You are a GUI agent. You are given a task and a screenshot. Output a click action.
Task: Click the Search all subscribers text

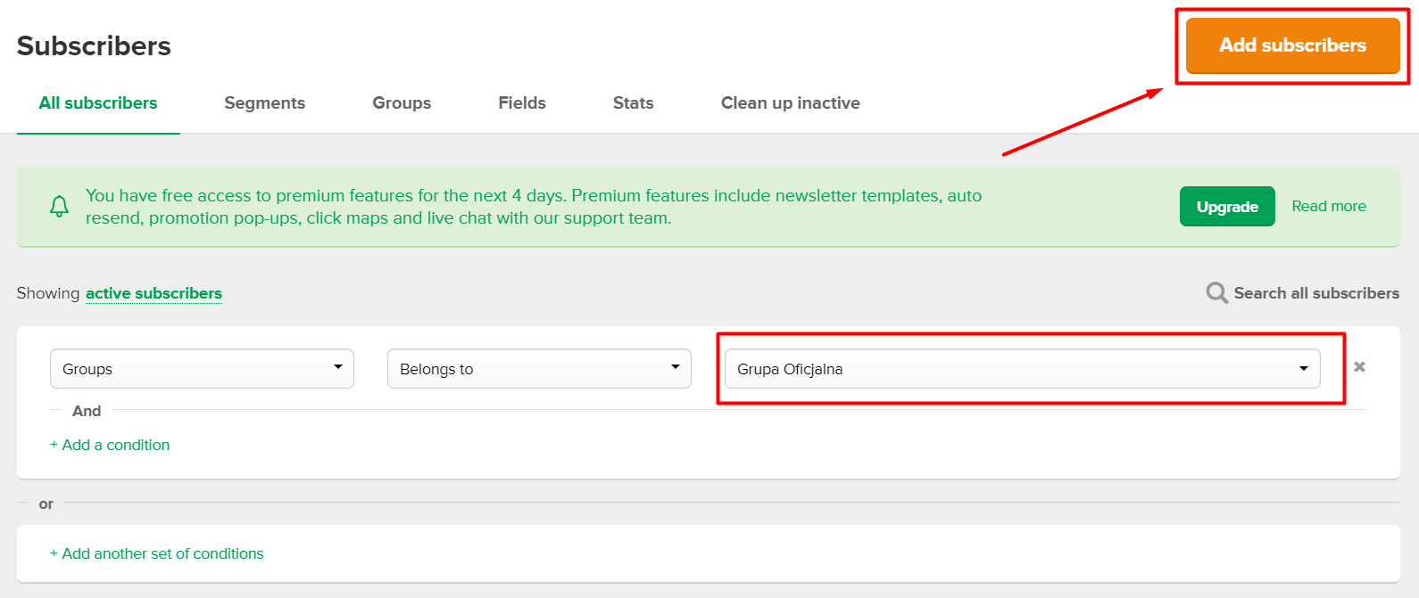[x=1315, y=293]
